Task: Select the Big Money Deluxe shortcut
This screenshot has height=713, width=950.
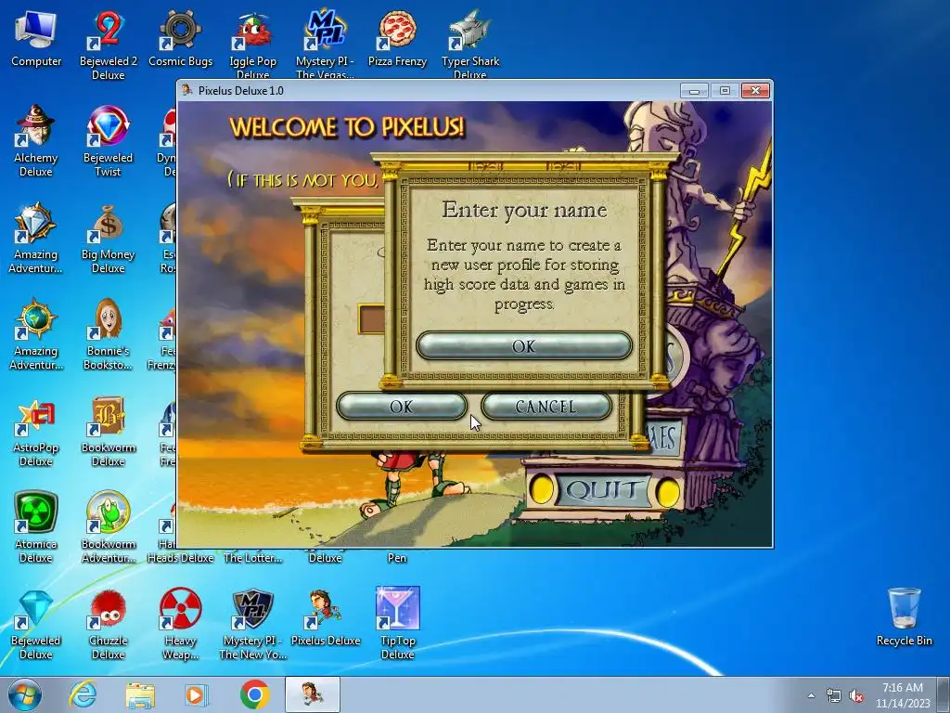Action: [x=108, y=239]
